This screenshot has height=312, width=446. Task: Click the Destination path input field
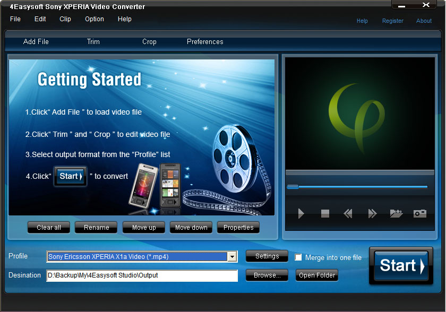pos(142,275)
